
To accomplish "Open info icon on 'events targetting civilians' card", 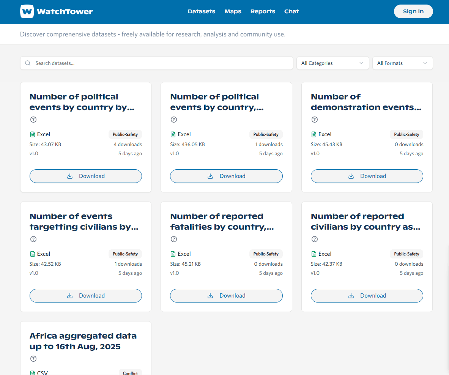I will coord(33,239).
